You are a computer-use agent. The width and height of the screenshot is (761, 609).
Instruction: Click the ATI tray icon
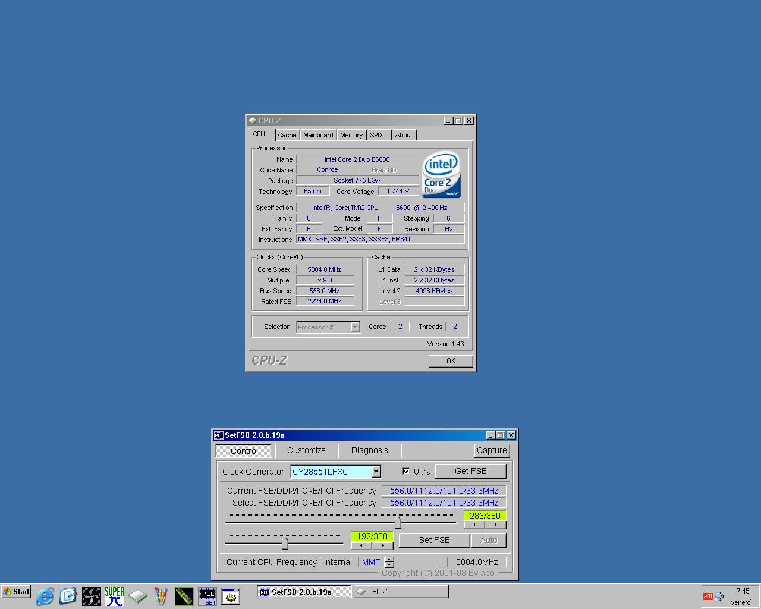coord(708,597)
